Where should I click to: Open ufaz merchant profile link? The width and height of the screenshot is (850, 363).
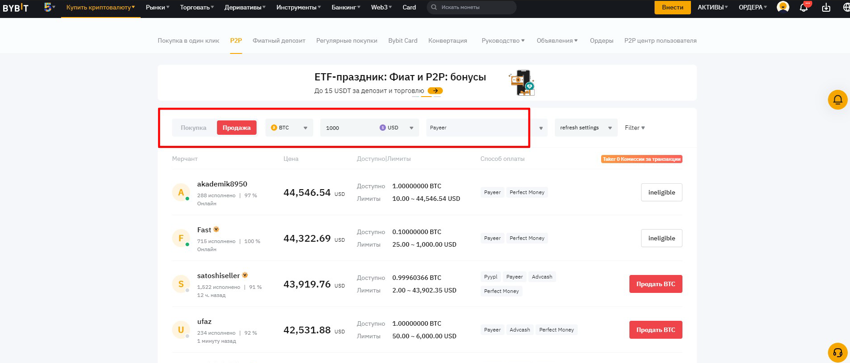pos(204,321)
